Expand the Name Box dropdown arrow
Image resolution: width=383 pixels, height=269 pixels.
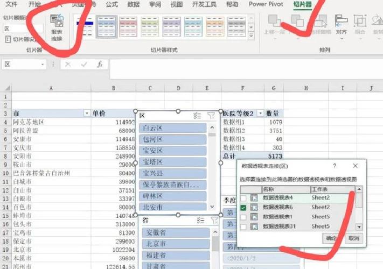tap(43, 65)
